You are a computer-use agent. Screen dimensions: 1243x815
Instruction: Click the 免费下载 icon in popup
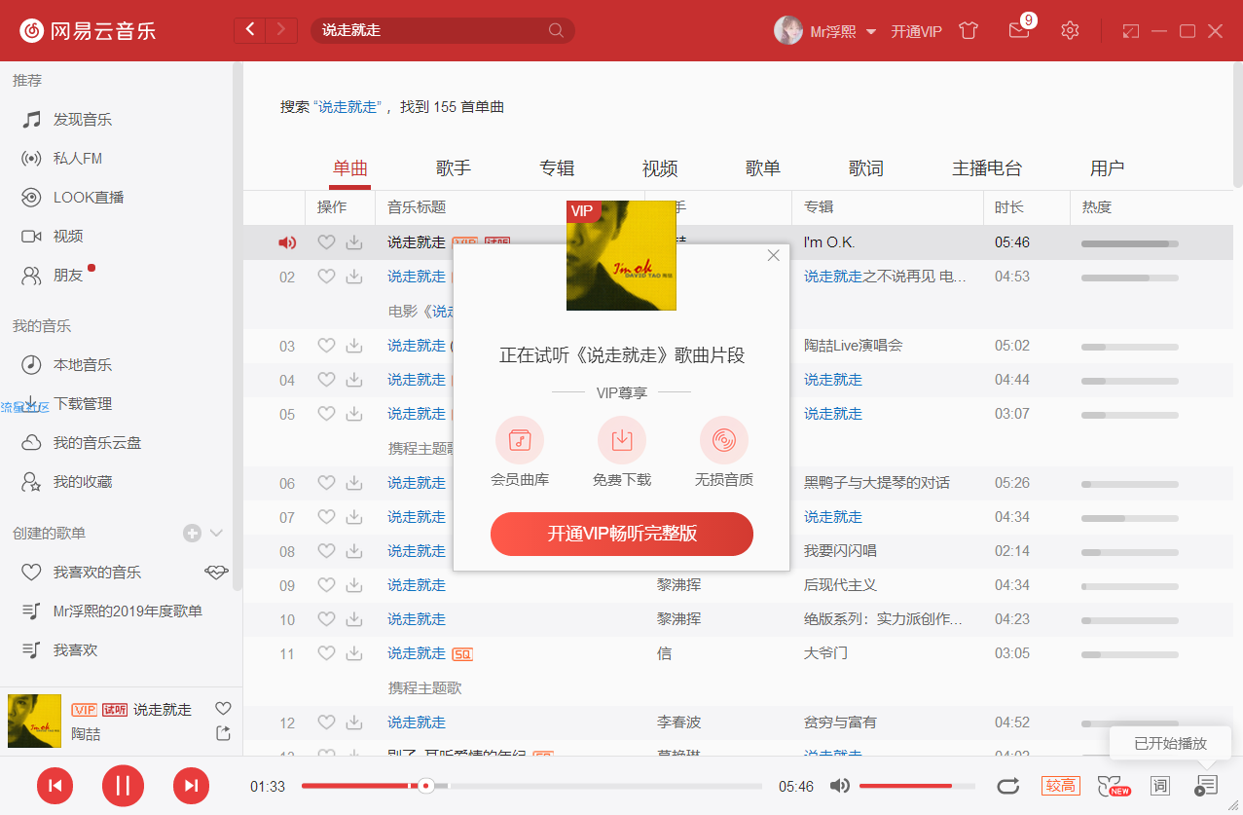[x=622, y=440]
